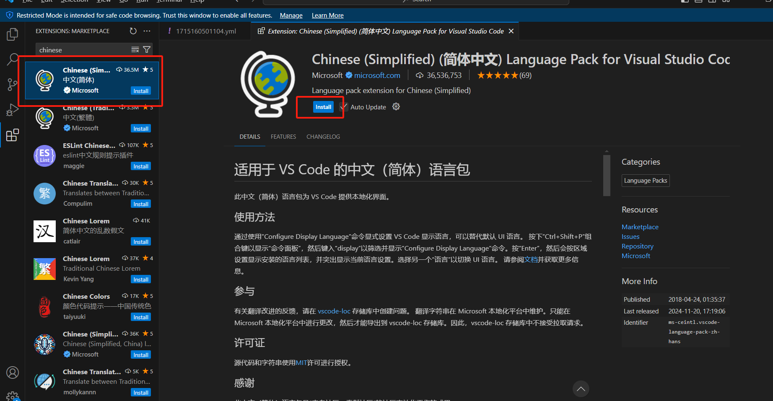Click the ms-ceintl.vscode-language-pack-zh-hans identifier

694,332
